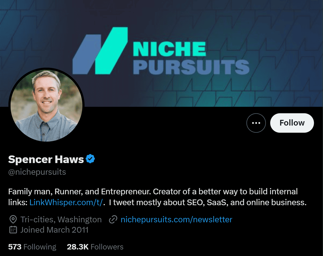Click the Spencer Haws display name
Screen dimensions: 323x256
[x=46, y=159]
